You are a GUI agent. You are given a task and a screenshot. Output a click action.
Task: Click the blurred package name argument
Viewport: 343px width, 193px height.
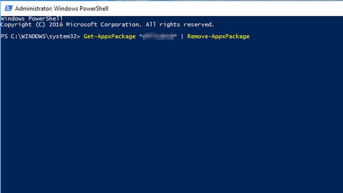click(x=158, y=36)
